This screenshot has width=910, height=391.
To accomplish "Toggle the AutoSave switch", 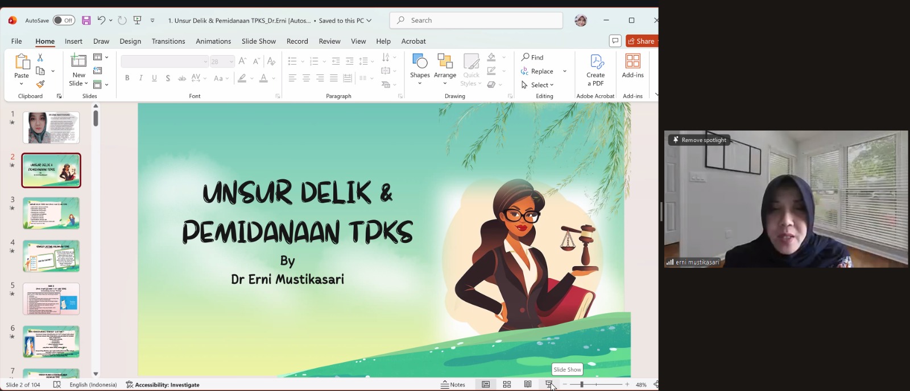I will tap(64, 20).
